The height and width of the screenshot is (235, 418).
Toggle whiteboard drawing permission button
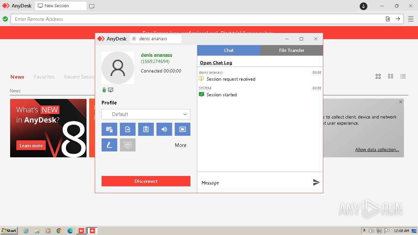[x=109, y=145]
